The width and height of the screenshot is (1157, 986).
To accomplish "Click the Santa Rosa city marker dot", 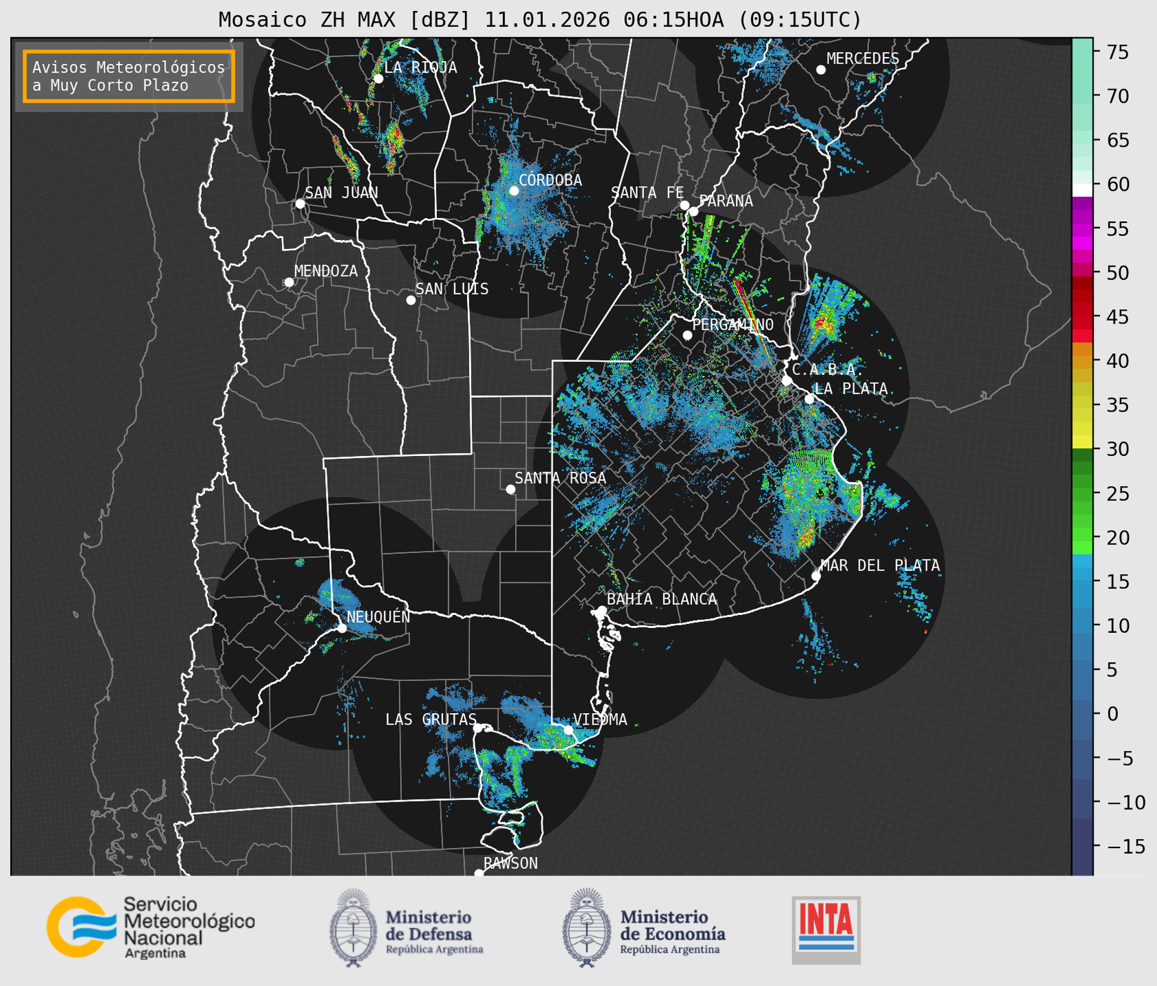I will pyautogui.click(x=510, y=490).
